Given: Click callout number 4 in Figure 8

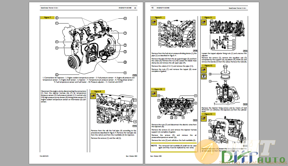Looking at the screenshot, I should (x=135, y=121).
